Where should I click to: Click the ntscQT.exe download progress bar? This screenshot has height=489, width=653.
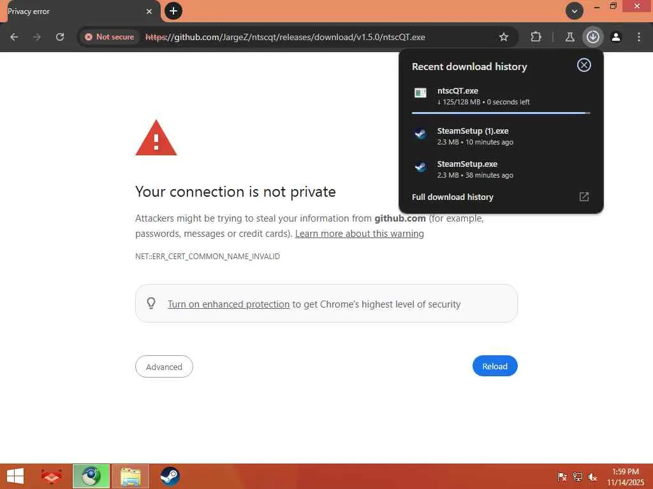pyautogui.click(x=501, y=113)
